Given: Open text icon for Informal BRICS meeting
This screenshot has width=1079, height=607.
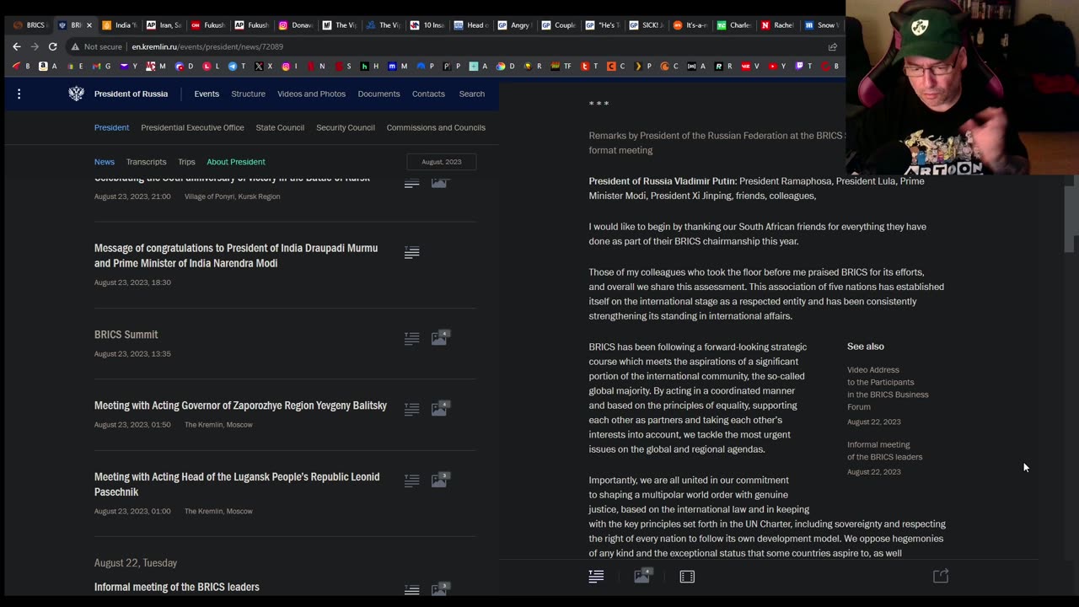Looking at the screenshot, I should click(x=411, y=590).
